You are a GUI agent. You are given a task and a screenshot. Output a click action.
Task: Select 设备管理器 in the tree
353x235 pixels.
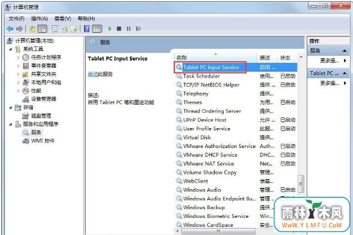(43, 99)
